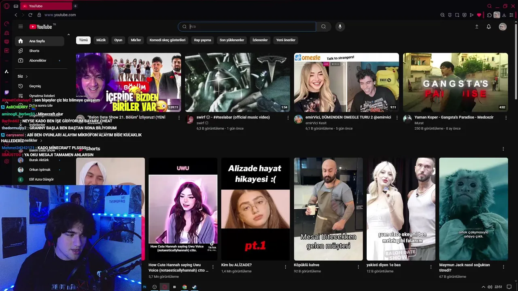This screenshot has height=291, width=518.
Task: Open the Mesai bitecekken short thumbnail
Action: 328,209
